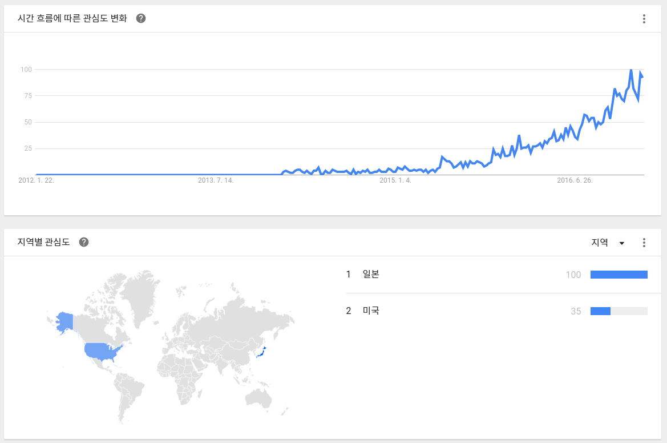Screen dimensions: 667x443
Task: Click the chart line's peak at 100
Action: (x=630, y=70)
